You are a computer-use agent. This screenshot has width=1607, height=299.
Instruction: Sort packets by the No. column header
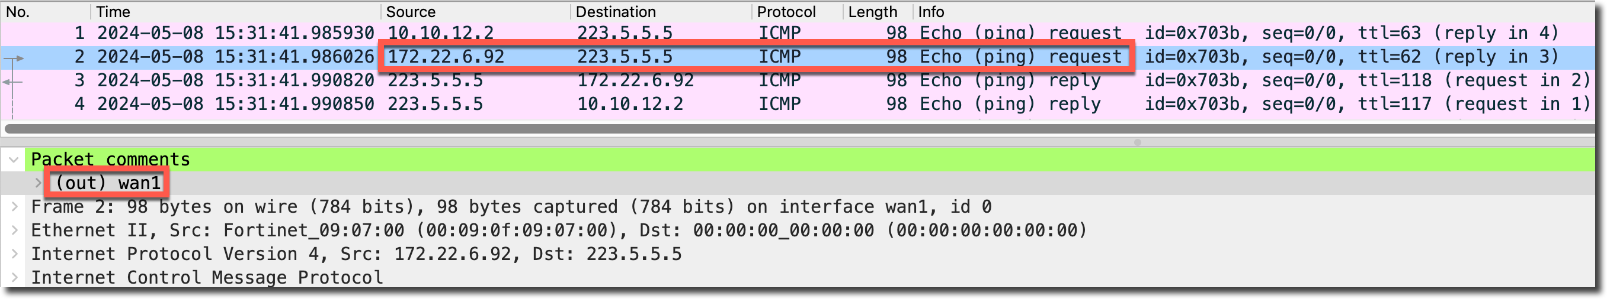coord(19,12)
